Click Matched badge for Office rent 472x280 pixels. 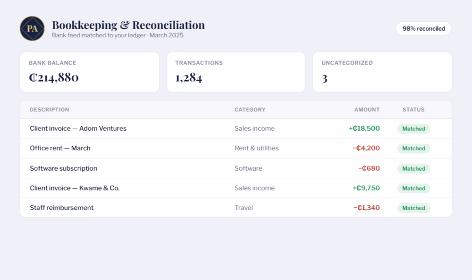[413, 148]
